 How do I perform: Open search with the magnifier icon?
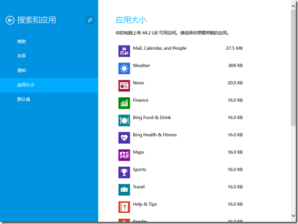90,20
